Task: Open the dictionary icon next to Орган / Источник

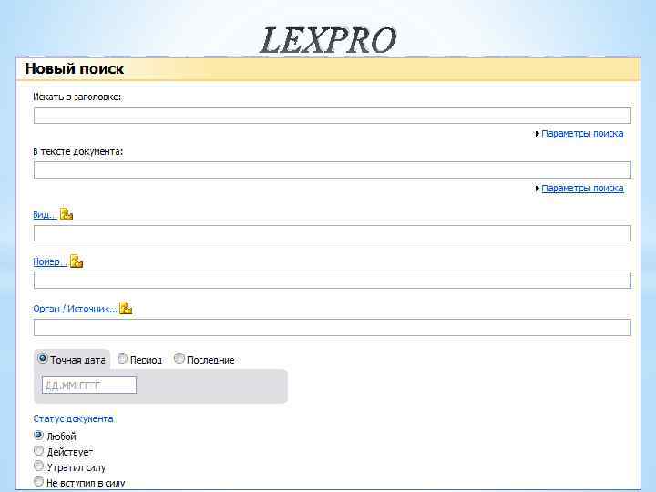Action: (x=126, y=308)
